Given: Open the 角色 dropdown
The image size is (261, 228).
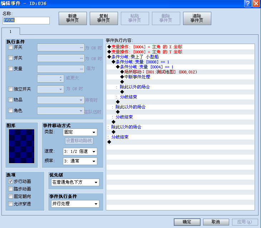Looking at the screenshot, I should (x=61, y=111).
